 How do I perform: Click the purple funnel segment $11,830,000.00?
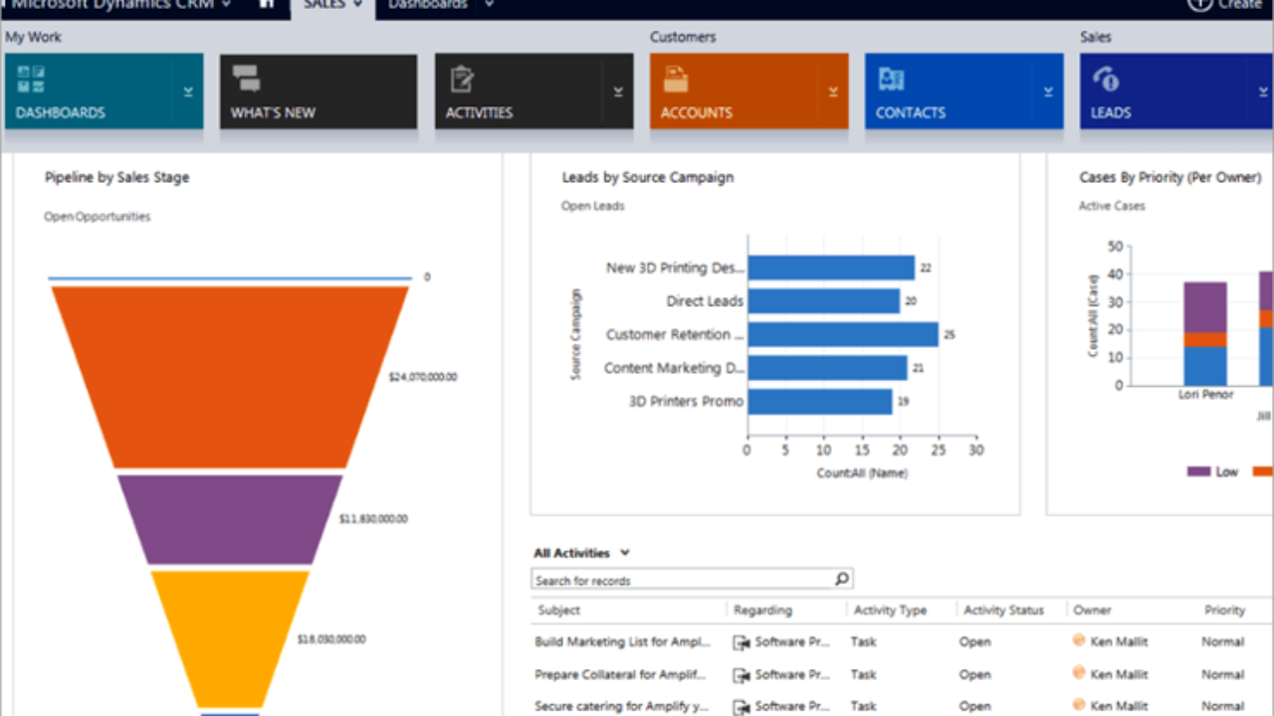click(x=230, y=520)
